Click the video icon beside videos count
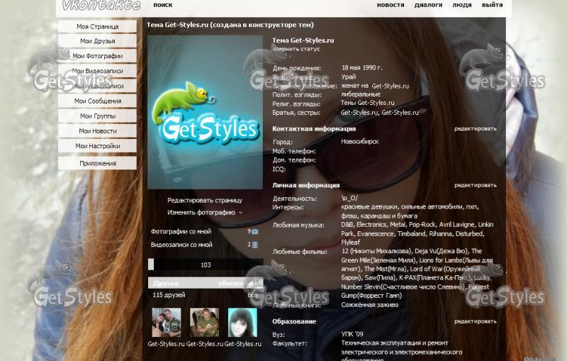This screenshot has height=361, width=567. tap(255, 245)
